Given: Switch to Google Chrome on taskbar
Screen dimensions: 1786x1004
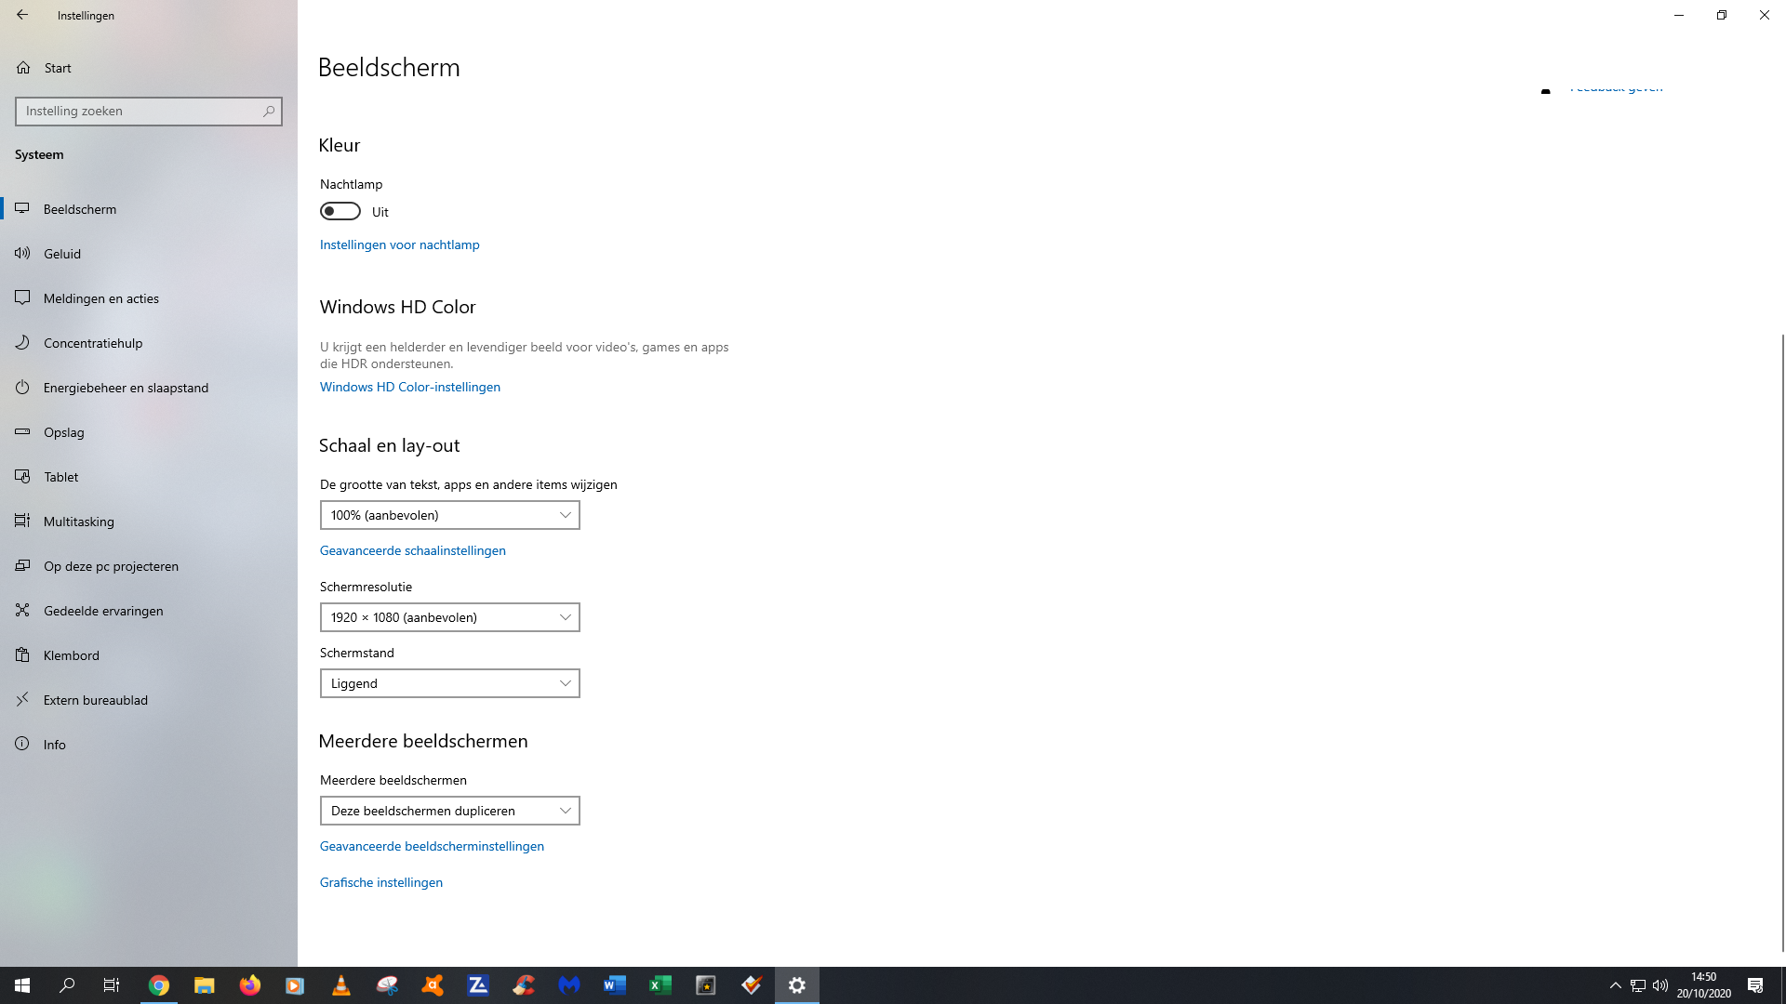Looking at the screenshot, I should click(x=159, y=985).
